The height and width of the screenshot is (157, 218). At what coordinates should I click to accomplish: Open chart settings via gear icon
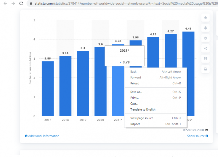point(206,38)
